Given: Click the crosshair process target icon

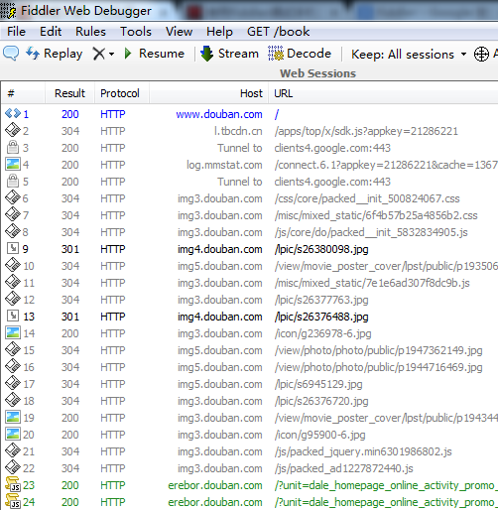Looking at the screenshot, I should pos(481,54).
